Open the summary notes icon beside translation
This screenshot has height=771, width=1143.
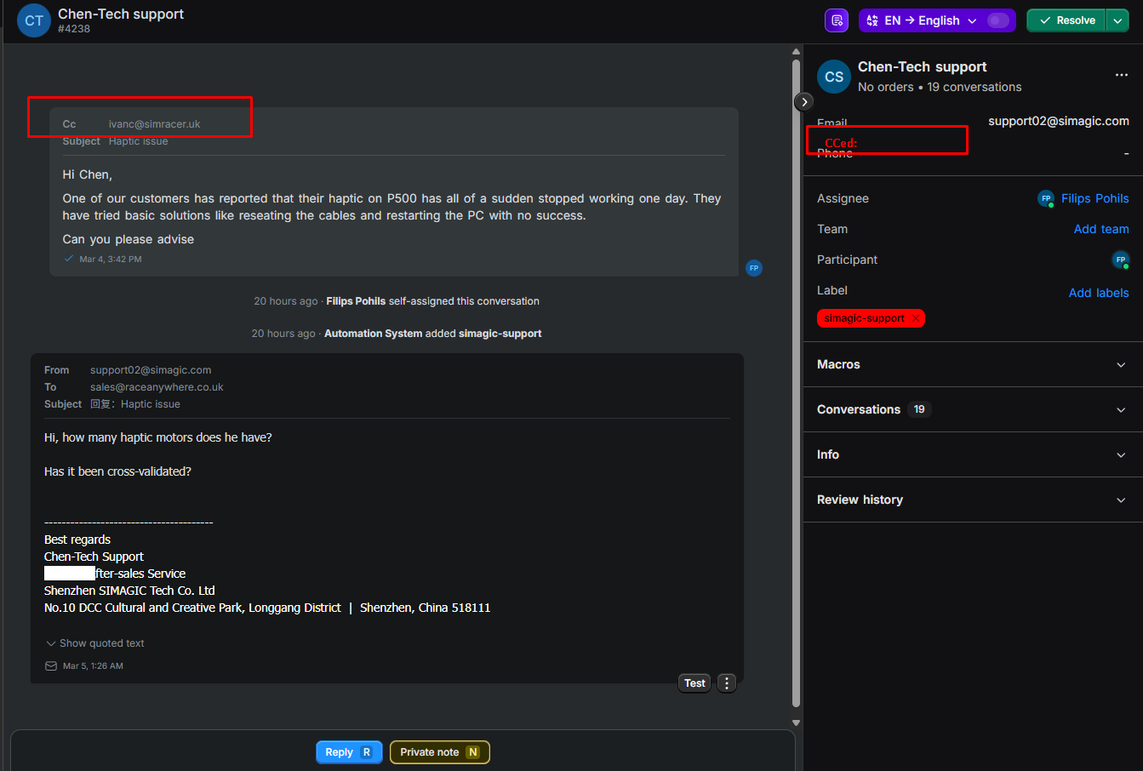[x=837, y=20]
